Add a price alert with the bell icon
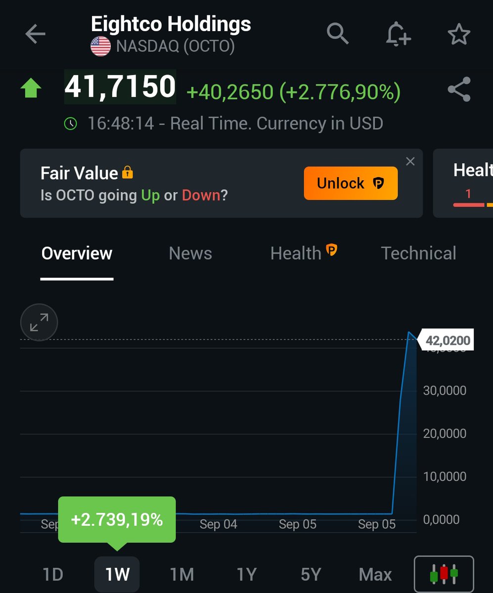Viewport: 493px width, 593px height. coord(398,34)
